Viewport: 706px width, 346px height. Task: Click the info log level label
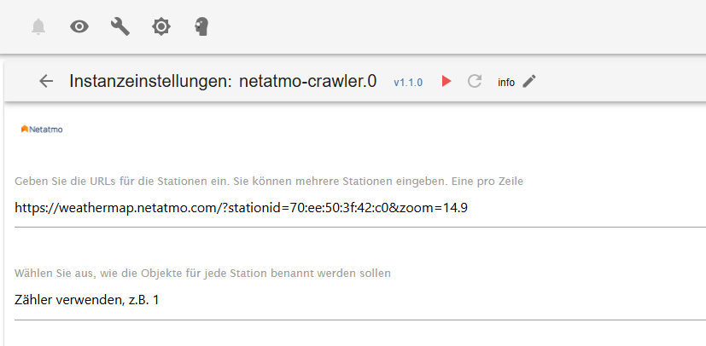click(506, 83)
